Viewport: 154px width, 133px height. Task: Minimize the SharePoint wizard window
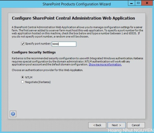131,3
